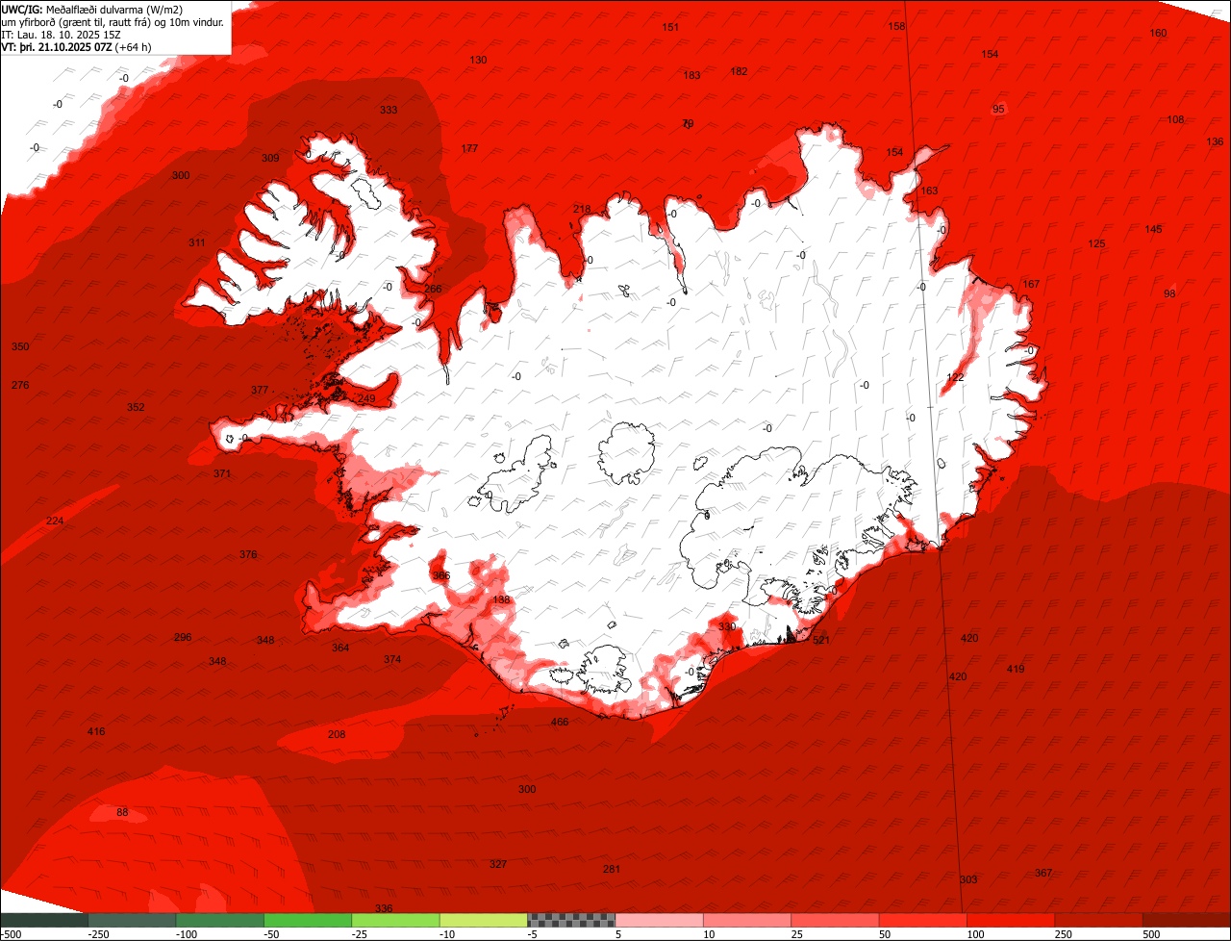Click the value 350 at the left edge
This screenshot has width=1231, height=941.
coord(20,347)
